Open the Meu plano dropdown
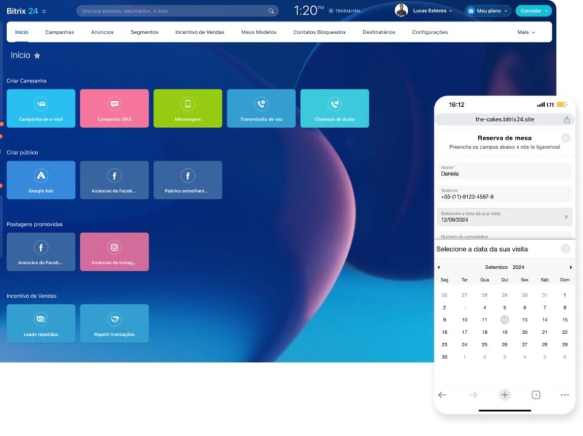Image resolution: width=583 pixels, height=436 pixels. tap(488, 11)
